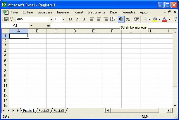Select the row 7 header
The width and height of the screenshot is (179, 120).
point(5,66)
